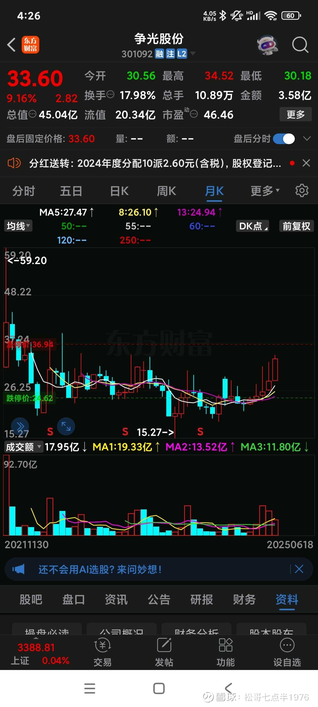Tap the 注 registration badge
The image size is (318, 707).
[x=170, y=54]
